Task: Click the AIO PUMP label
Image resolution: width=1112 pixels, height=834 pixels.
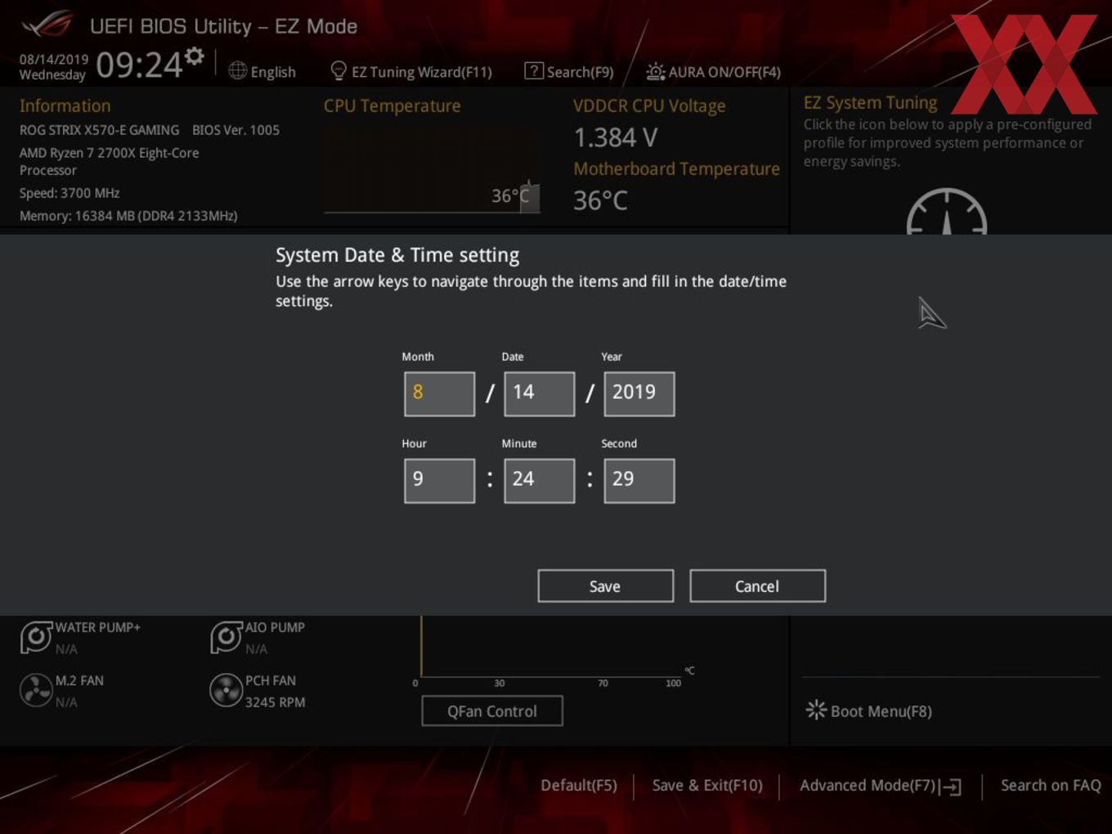Action: pos(276,627)
